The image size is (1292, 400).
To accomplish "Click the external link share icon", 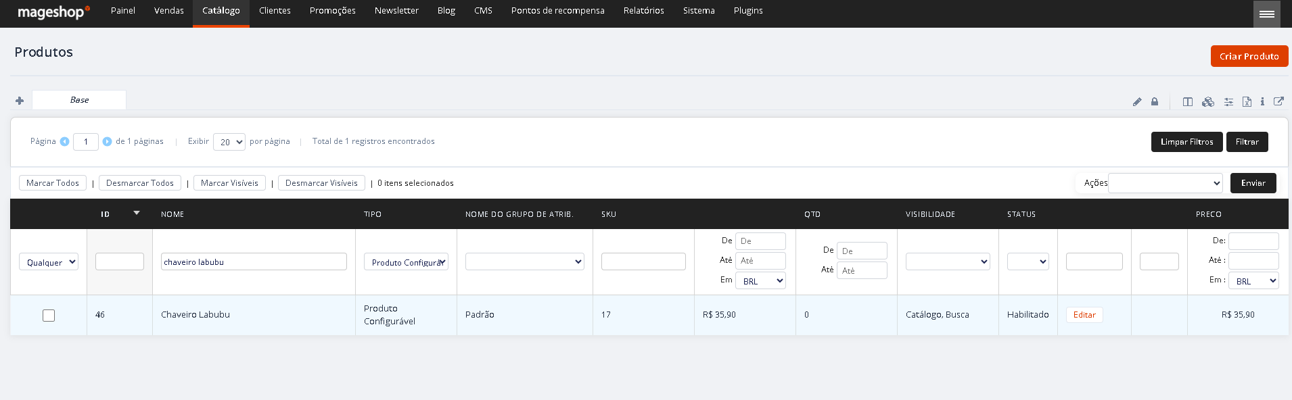I will [x=1278, y=101].
